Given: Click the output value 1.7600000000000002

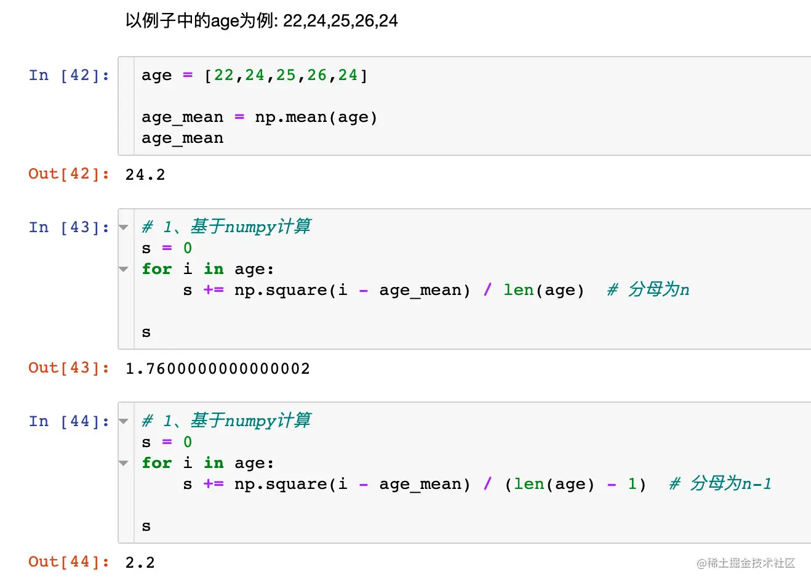Looking at the screenshot, I should (x=218, y=369).
